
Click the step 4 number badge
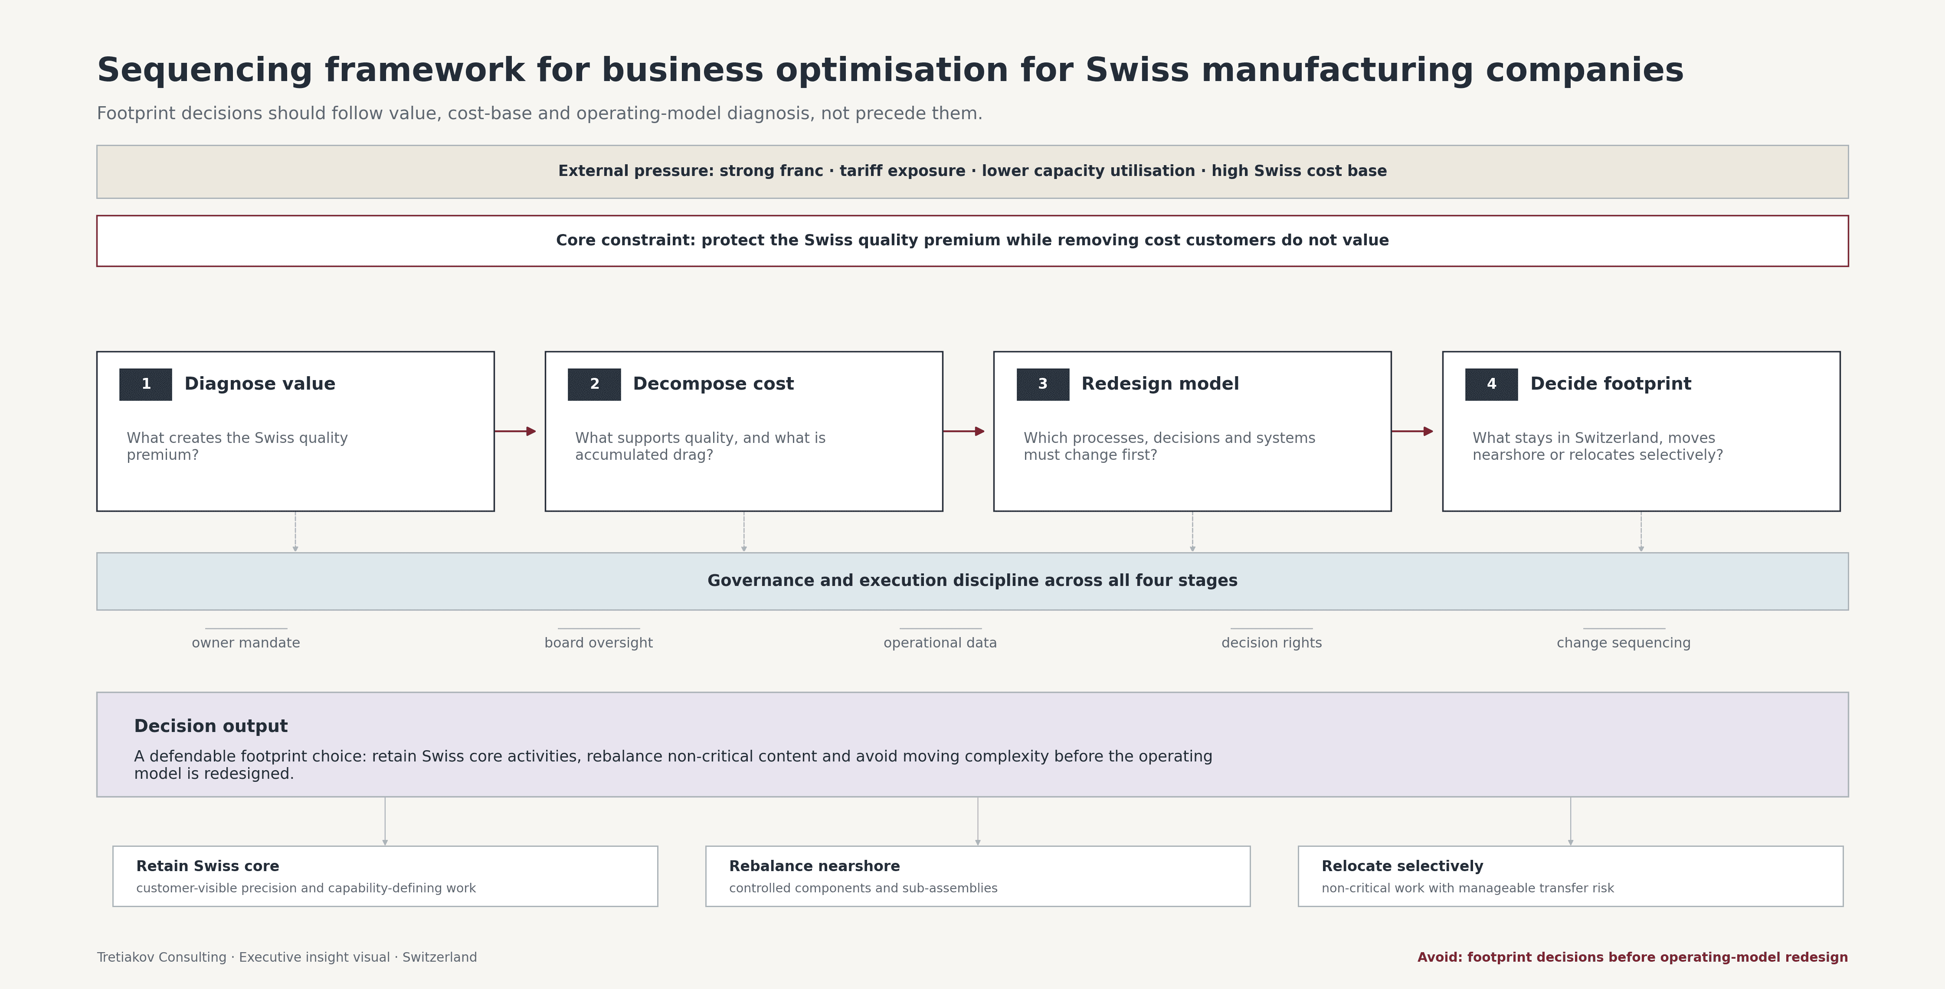click(x=1491, y=384)
